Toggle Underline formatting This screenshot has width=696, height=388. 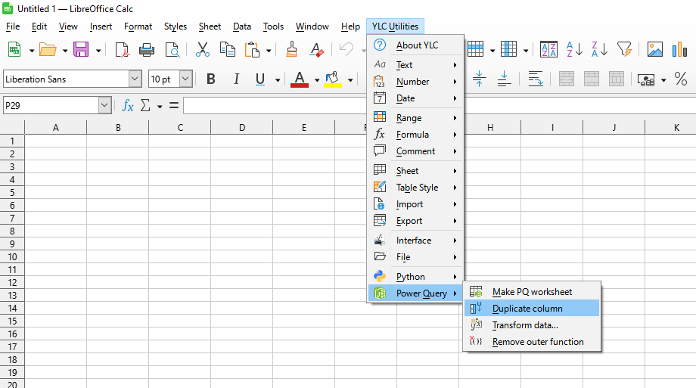tap(260, 79)
